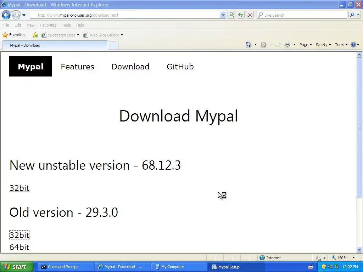Image resolution: width=363 pixels, height=272 pixels.
Task: Switch to Command Prompt taskbar button
Action: coord(66,267)
